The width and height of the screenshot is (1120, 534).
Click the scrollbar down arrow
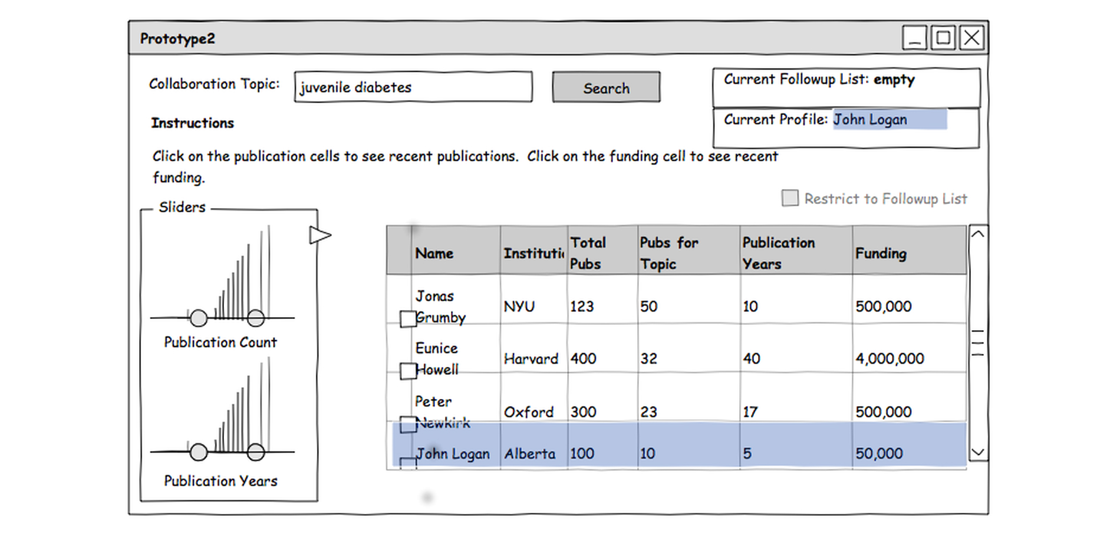978,452
